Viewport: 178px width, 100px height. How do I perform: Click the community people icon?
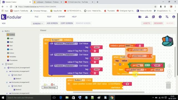point(147,17)
